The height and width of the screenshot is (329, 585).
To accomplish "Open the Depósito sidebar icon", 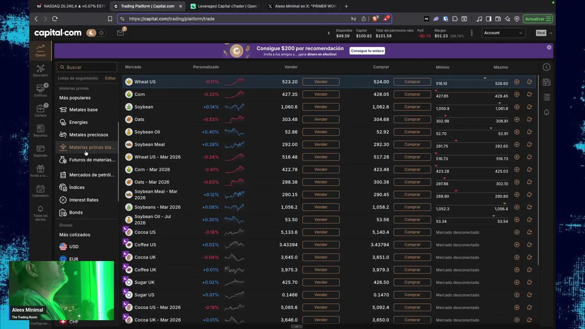I will click(x=41, y=151).
